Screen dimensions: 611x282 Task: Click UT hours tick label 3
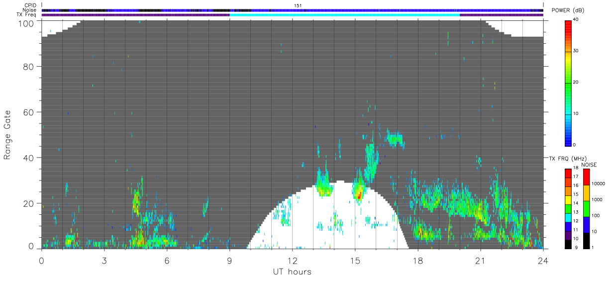coord(104,260)
